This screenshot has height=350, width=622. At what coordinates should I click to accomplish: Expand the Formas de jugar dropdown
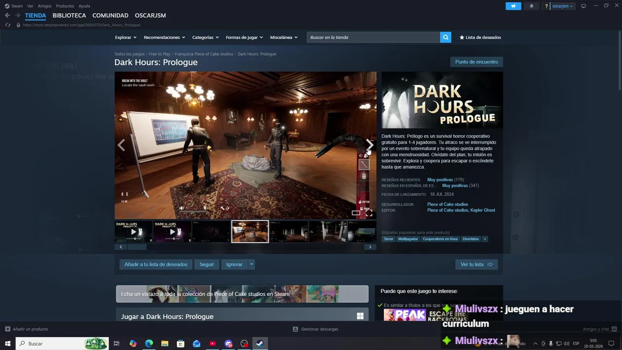244,37
